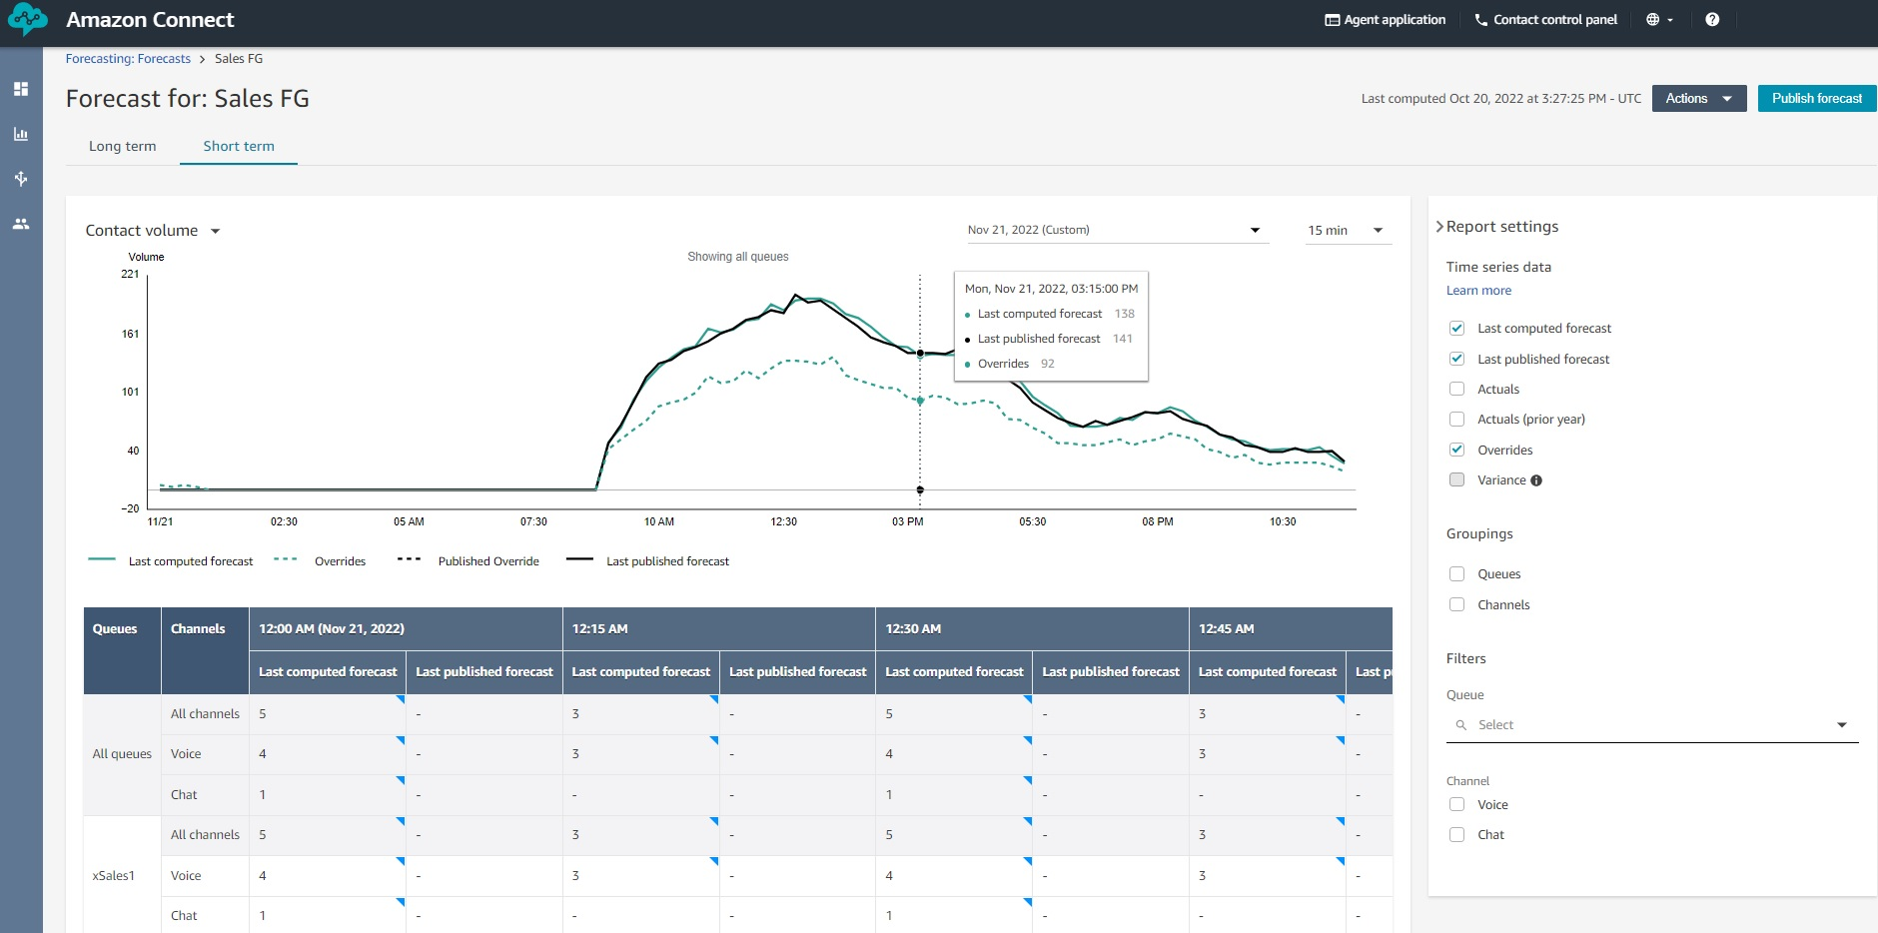Click All queues Chat 12:00 AM computed cell
Viewport: 1878px width, 933px height.
[x=328, y=795]
